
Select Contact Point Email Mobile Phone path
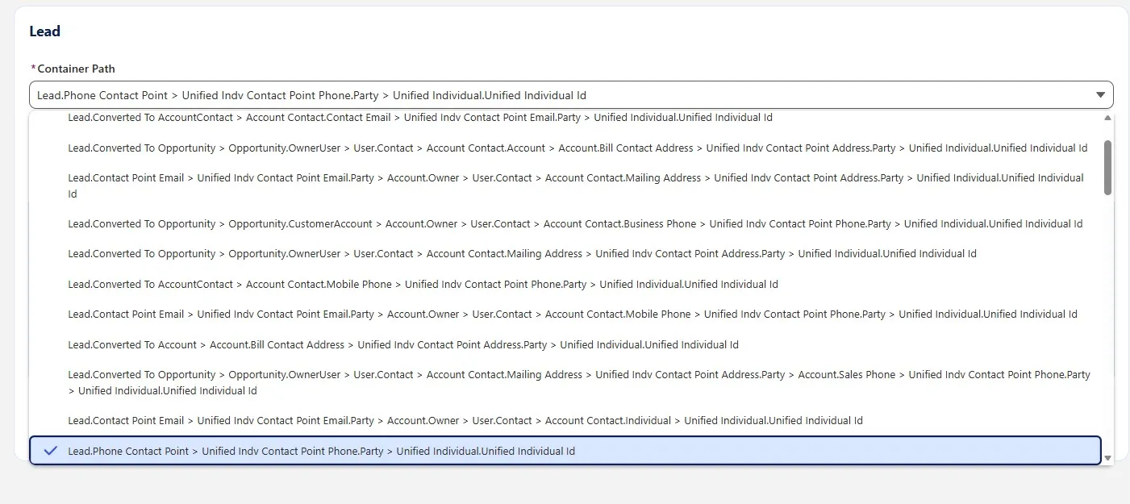(565, 314)
